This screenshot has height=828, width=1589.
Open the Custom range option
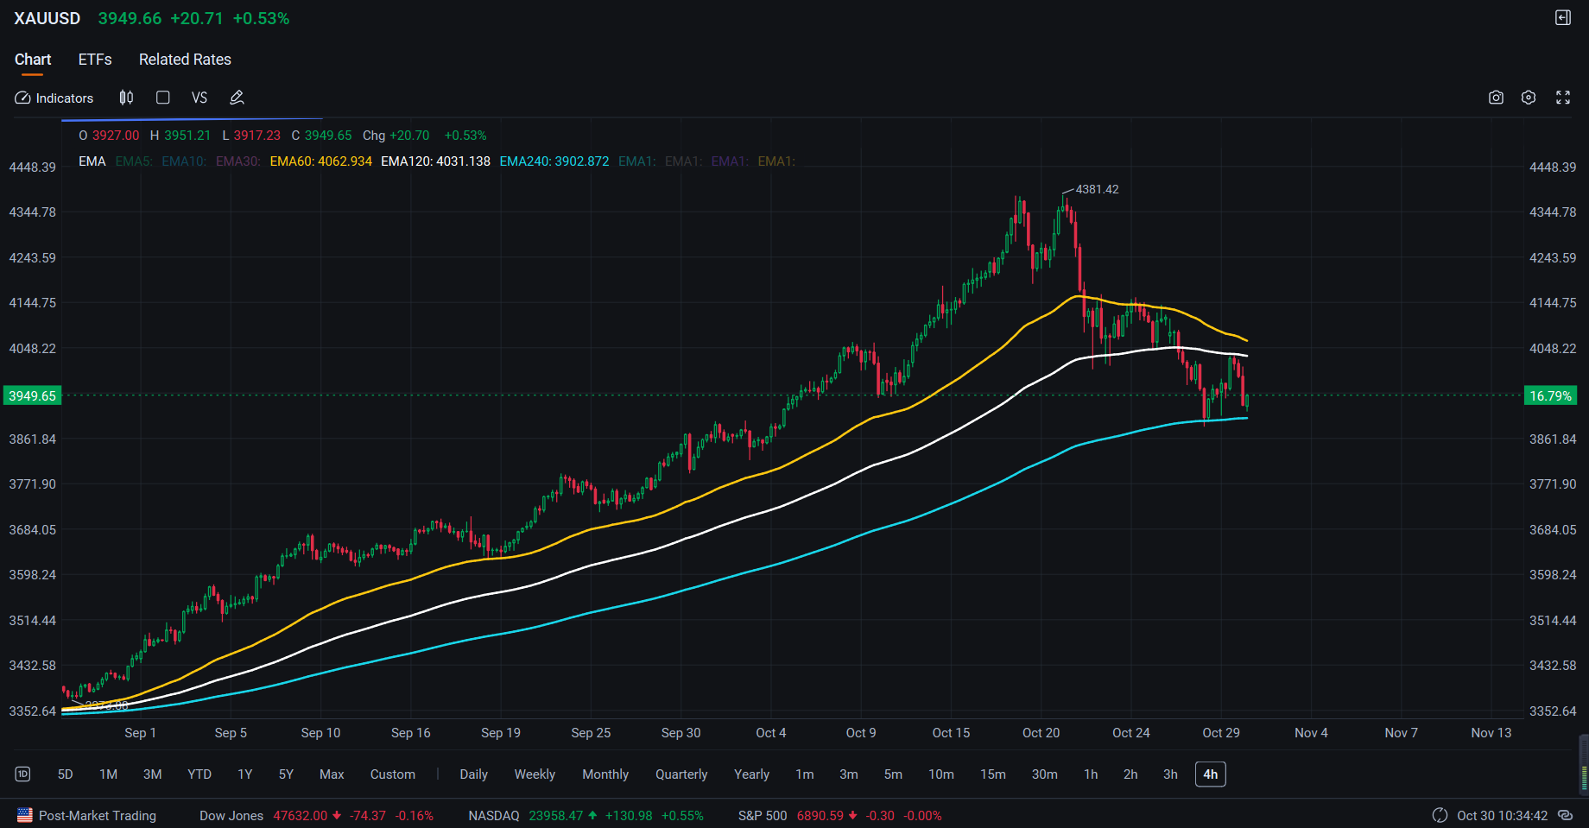pyautogui.click(x=393, y=774)
